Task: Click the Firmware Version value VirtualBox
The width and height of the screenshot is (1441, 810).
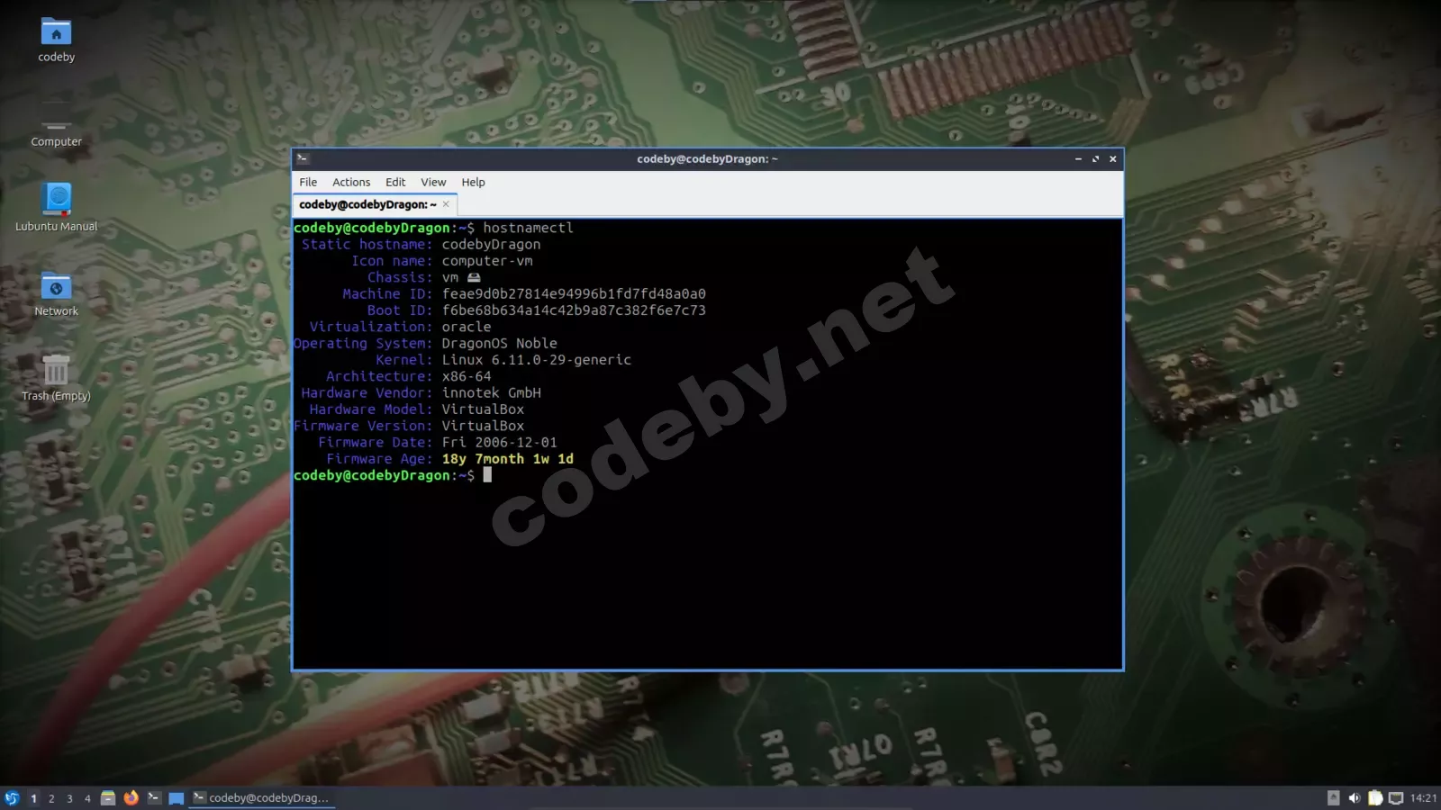Action: (x=483, y=426)
